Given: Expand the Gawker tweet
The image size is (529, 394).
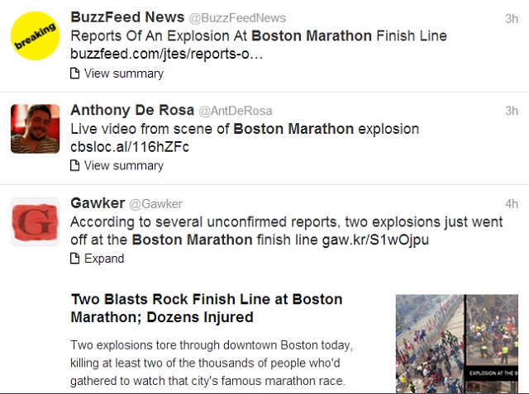Looking at the screenshot, I should pos(104,259).
